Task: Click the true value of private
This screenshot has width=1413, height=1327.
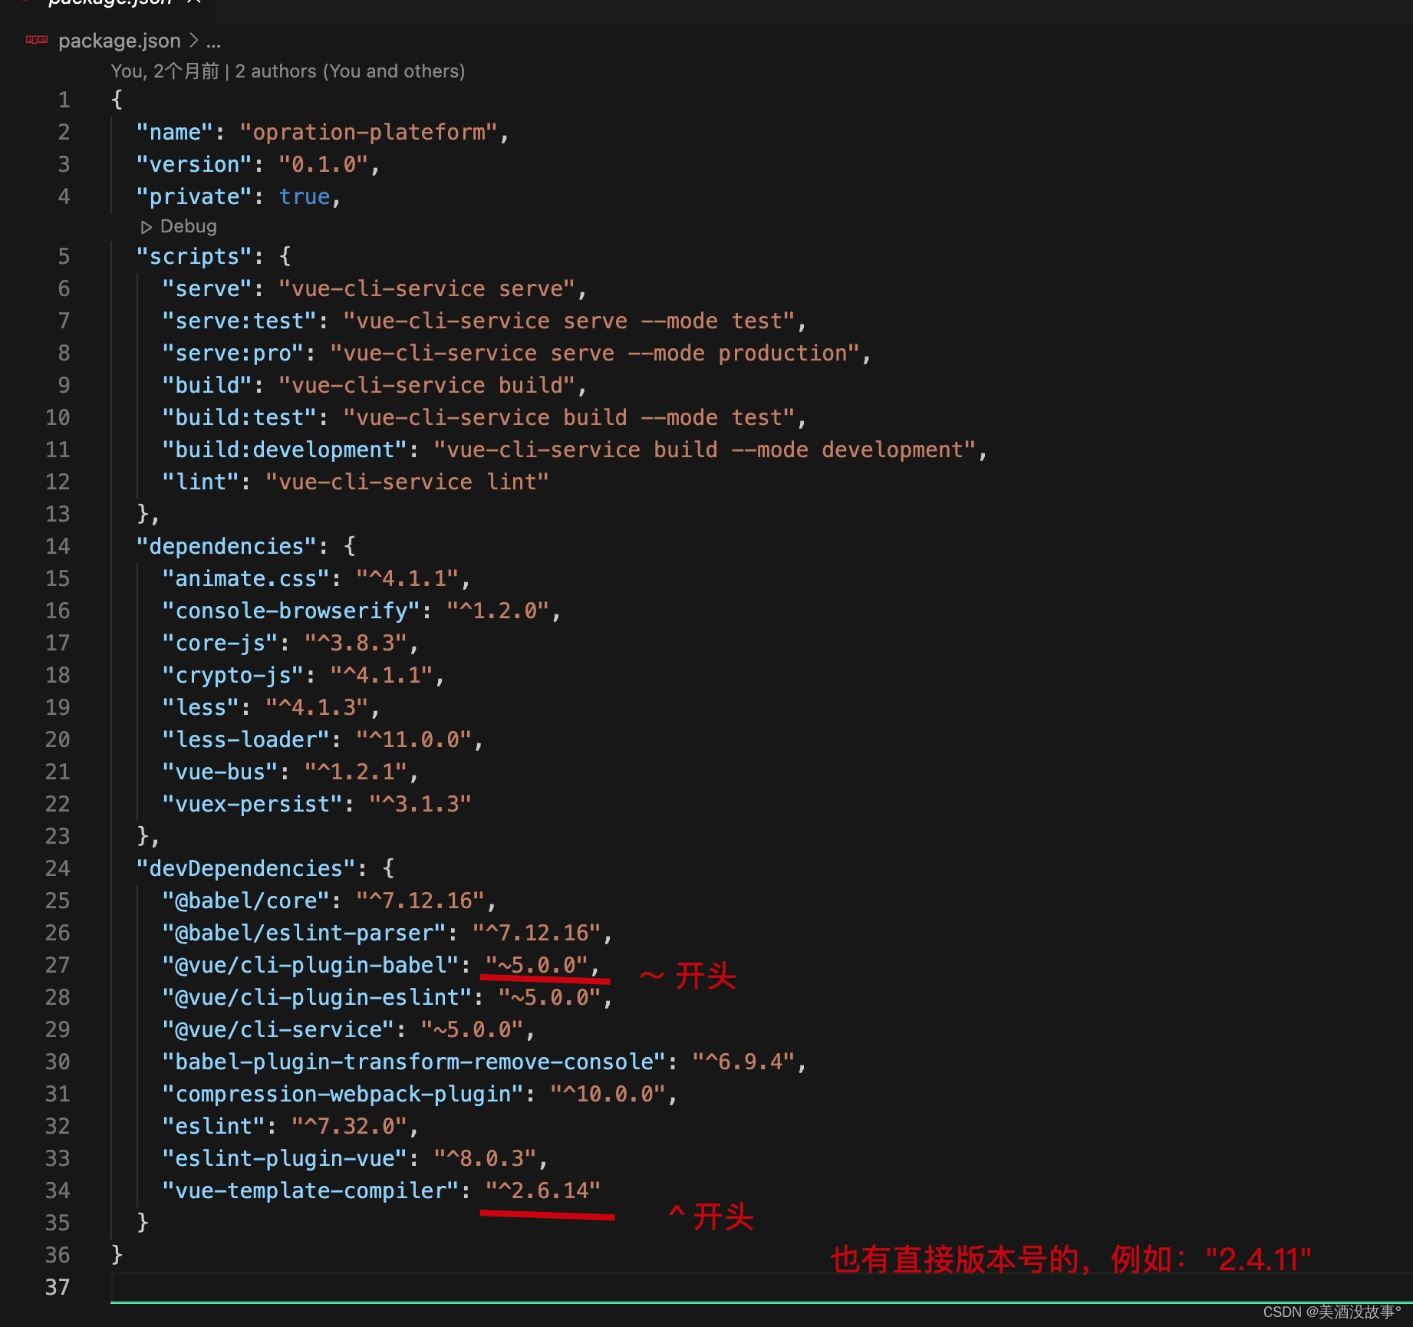Action: coord(305,196)
